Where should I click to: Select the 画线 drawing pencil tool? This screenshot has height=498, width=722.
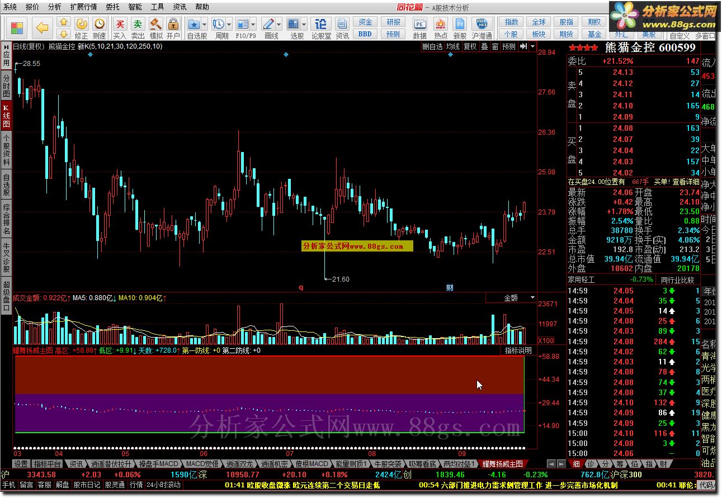coord(268,24)
